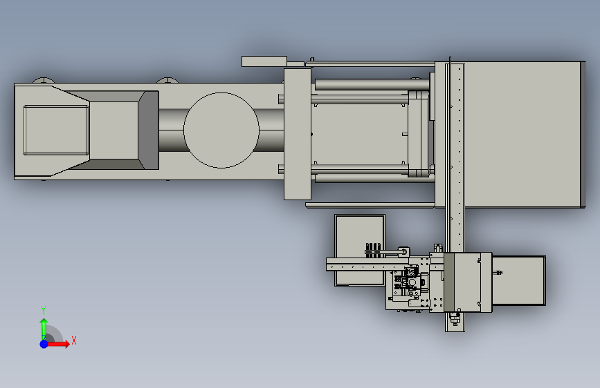Select the inset rectangular face at far left

pos(56,130)
